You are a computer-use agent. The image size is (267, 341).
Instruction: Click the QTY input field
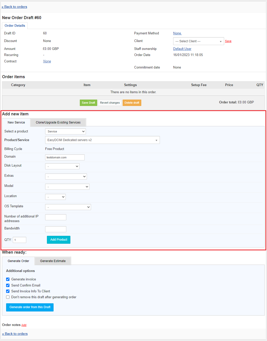(20, 240)
